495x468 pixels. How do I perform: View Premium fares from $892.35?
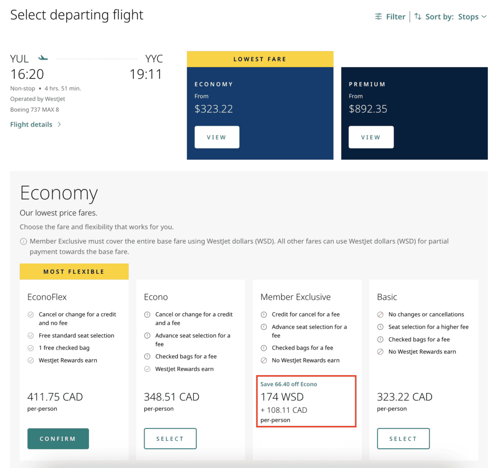371,137
